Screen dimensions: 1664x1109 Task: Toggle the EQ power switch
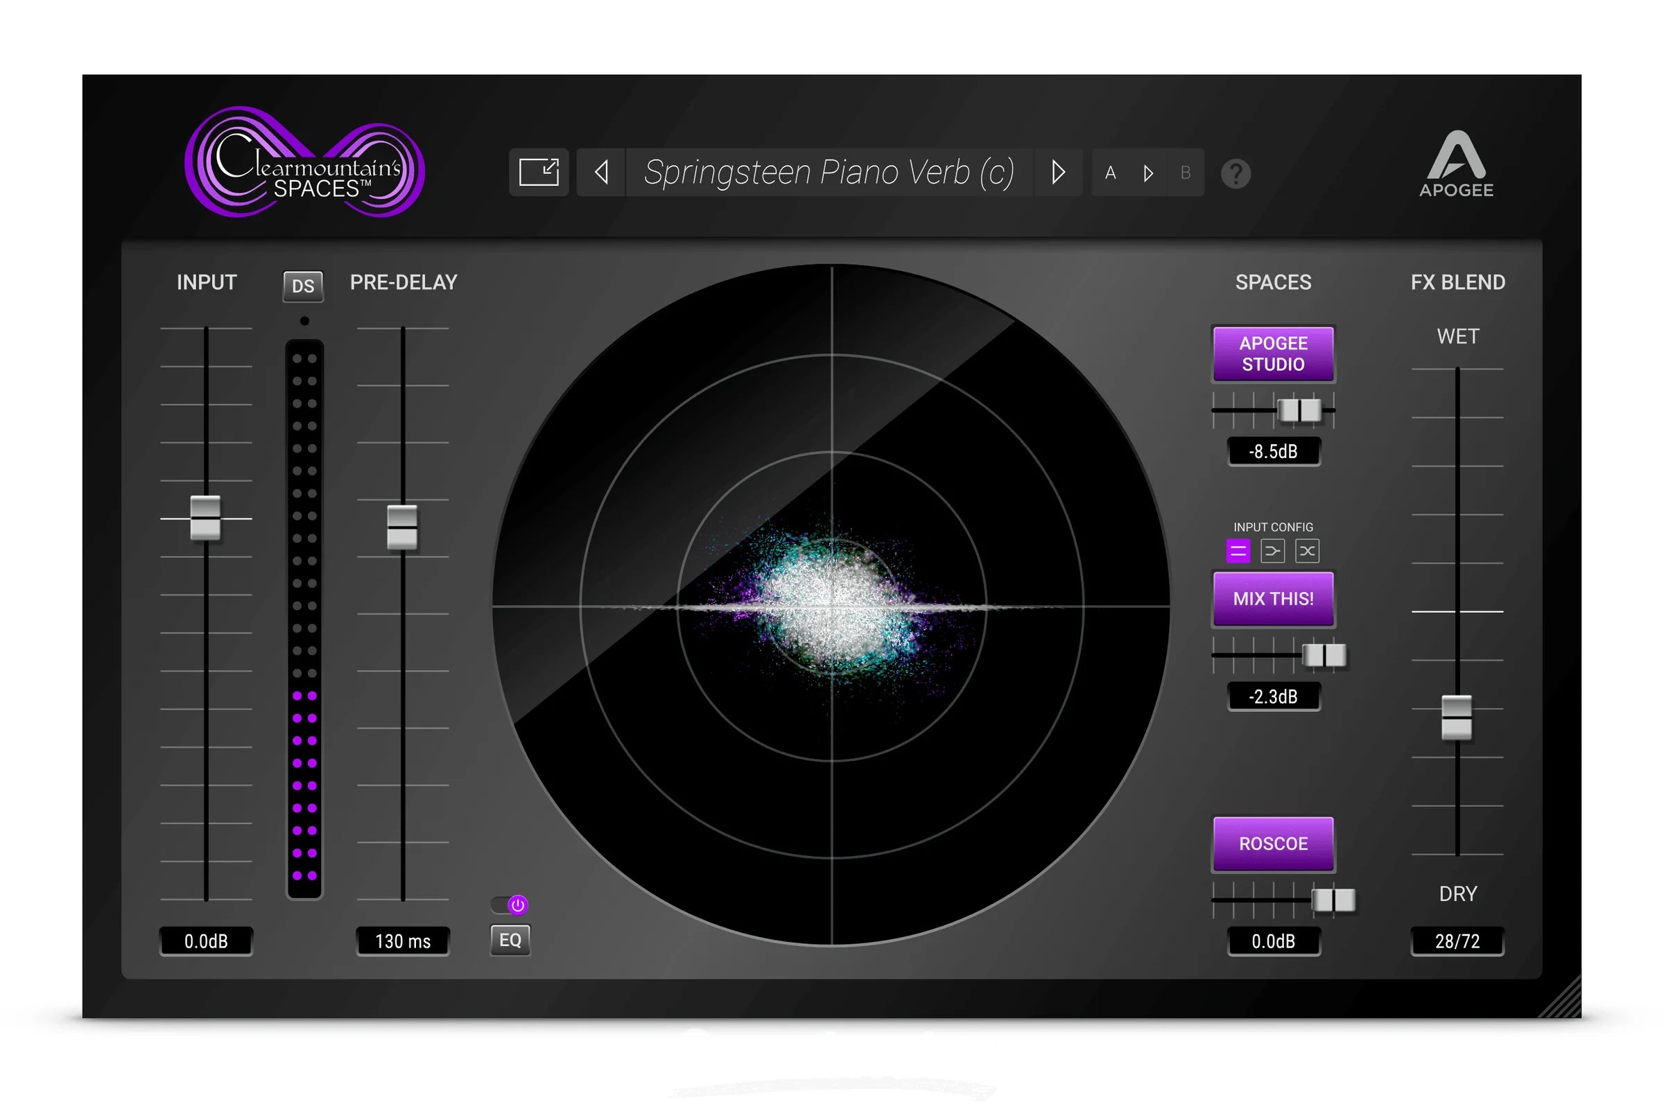[510, 905]
